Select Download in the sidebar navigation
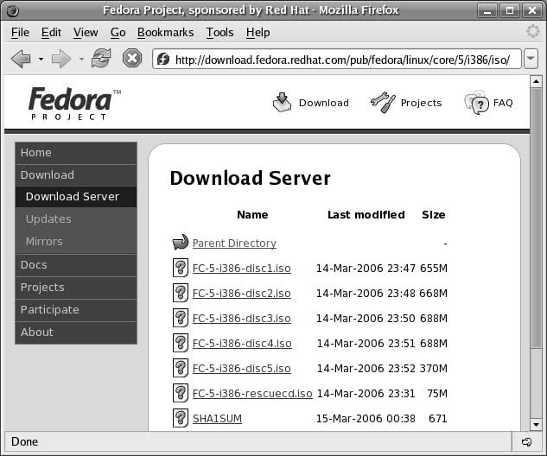This screenshot has width=547, height=456. [76, 175]
